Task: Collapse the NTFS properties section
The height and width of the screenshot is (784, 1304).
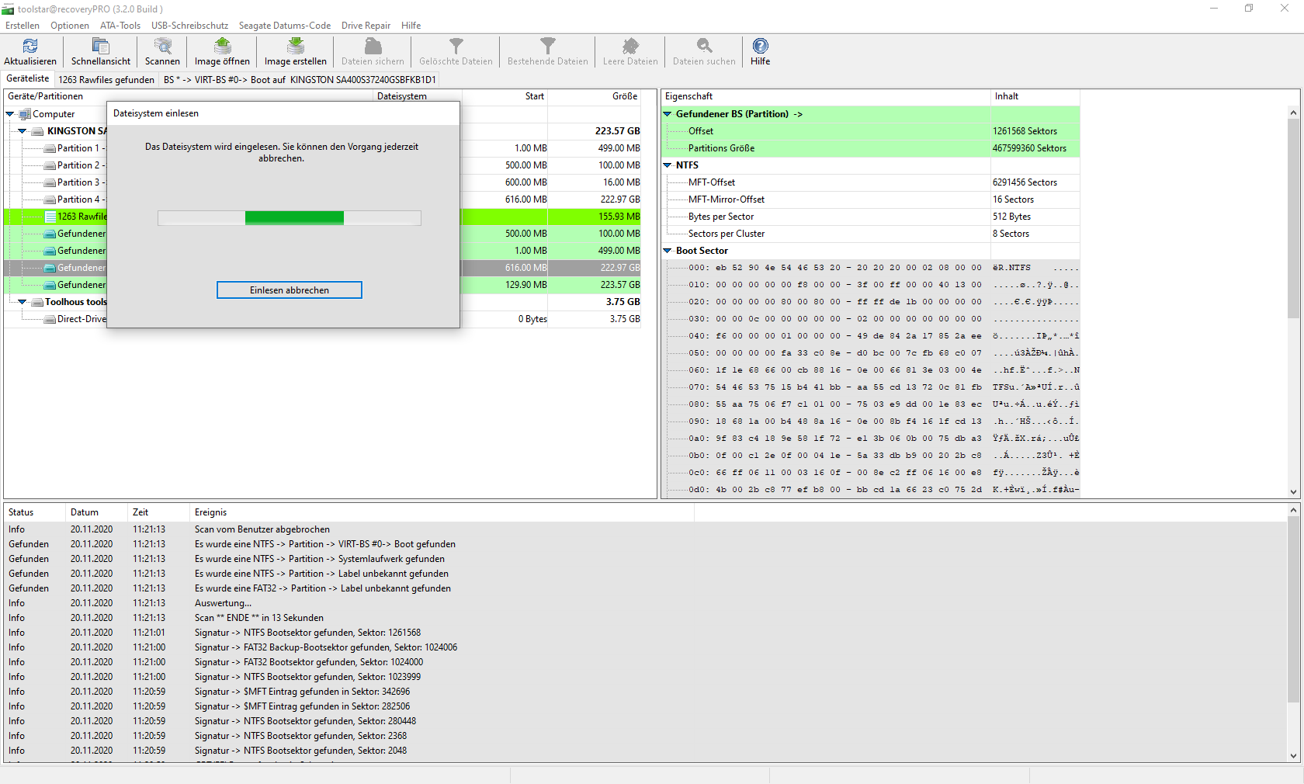Action: 668,165
